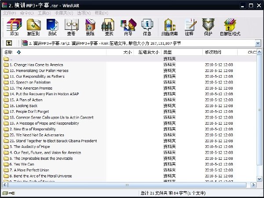
Task: Click the horizontal scrollbar right arrow
Action: (253, 185)
